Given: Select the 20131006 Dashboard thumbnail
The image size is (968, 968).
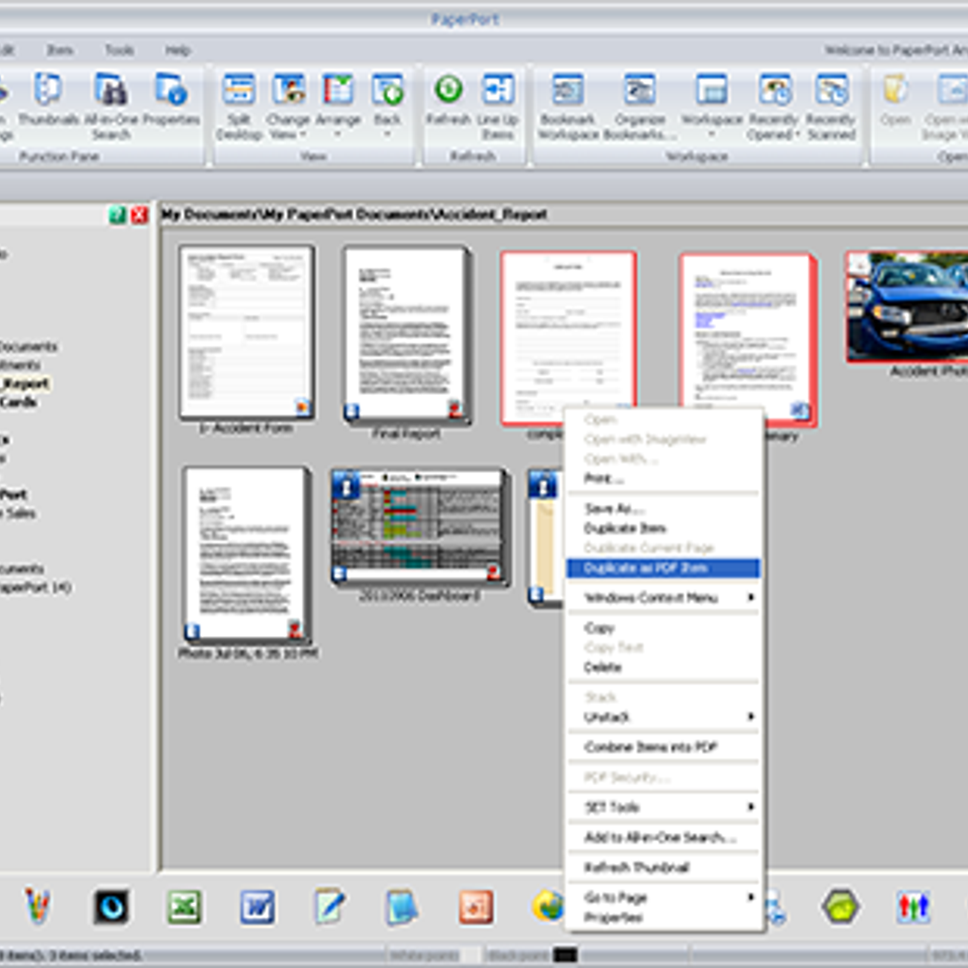Looking at the screenshot, I should pyautogui.click(x=420, y=526).
